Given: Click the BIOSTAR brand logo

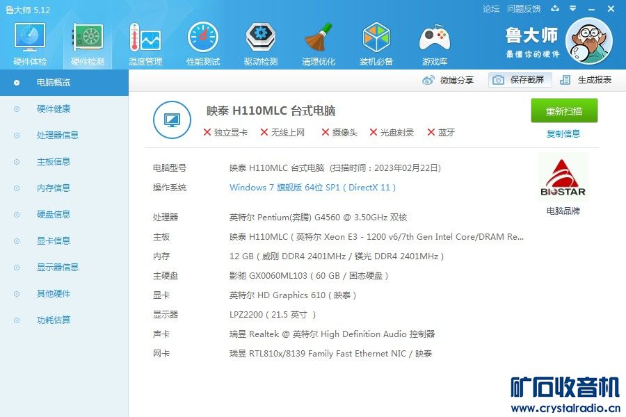Looking at the screenshot, I should 563,178.
